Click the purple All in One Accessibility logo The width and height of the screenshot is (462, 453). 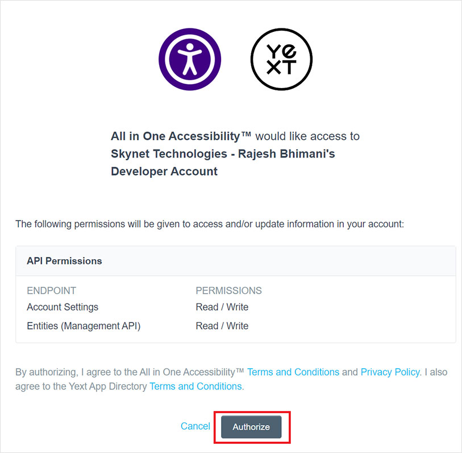coord(190,59)
